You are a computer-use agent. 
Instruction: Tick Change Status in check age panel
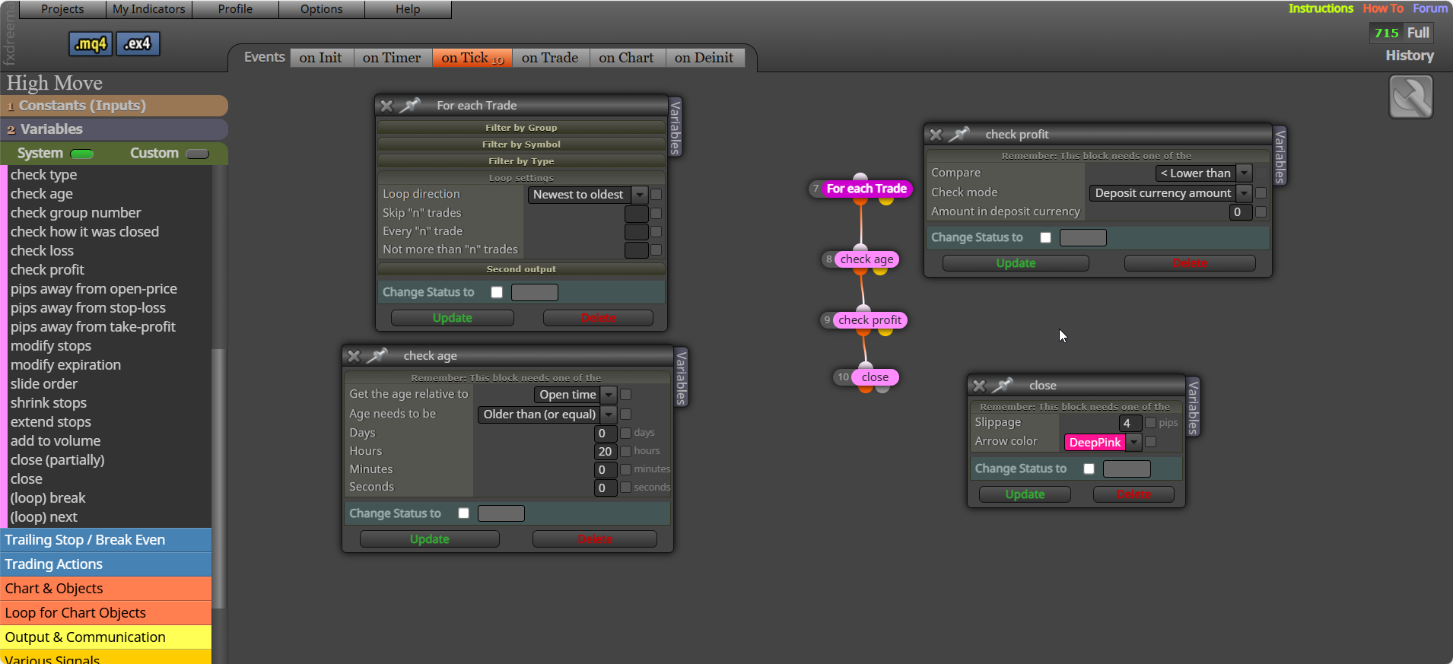point(463,513)
